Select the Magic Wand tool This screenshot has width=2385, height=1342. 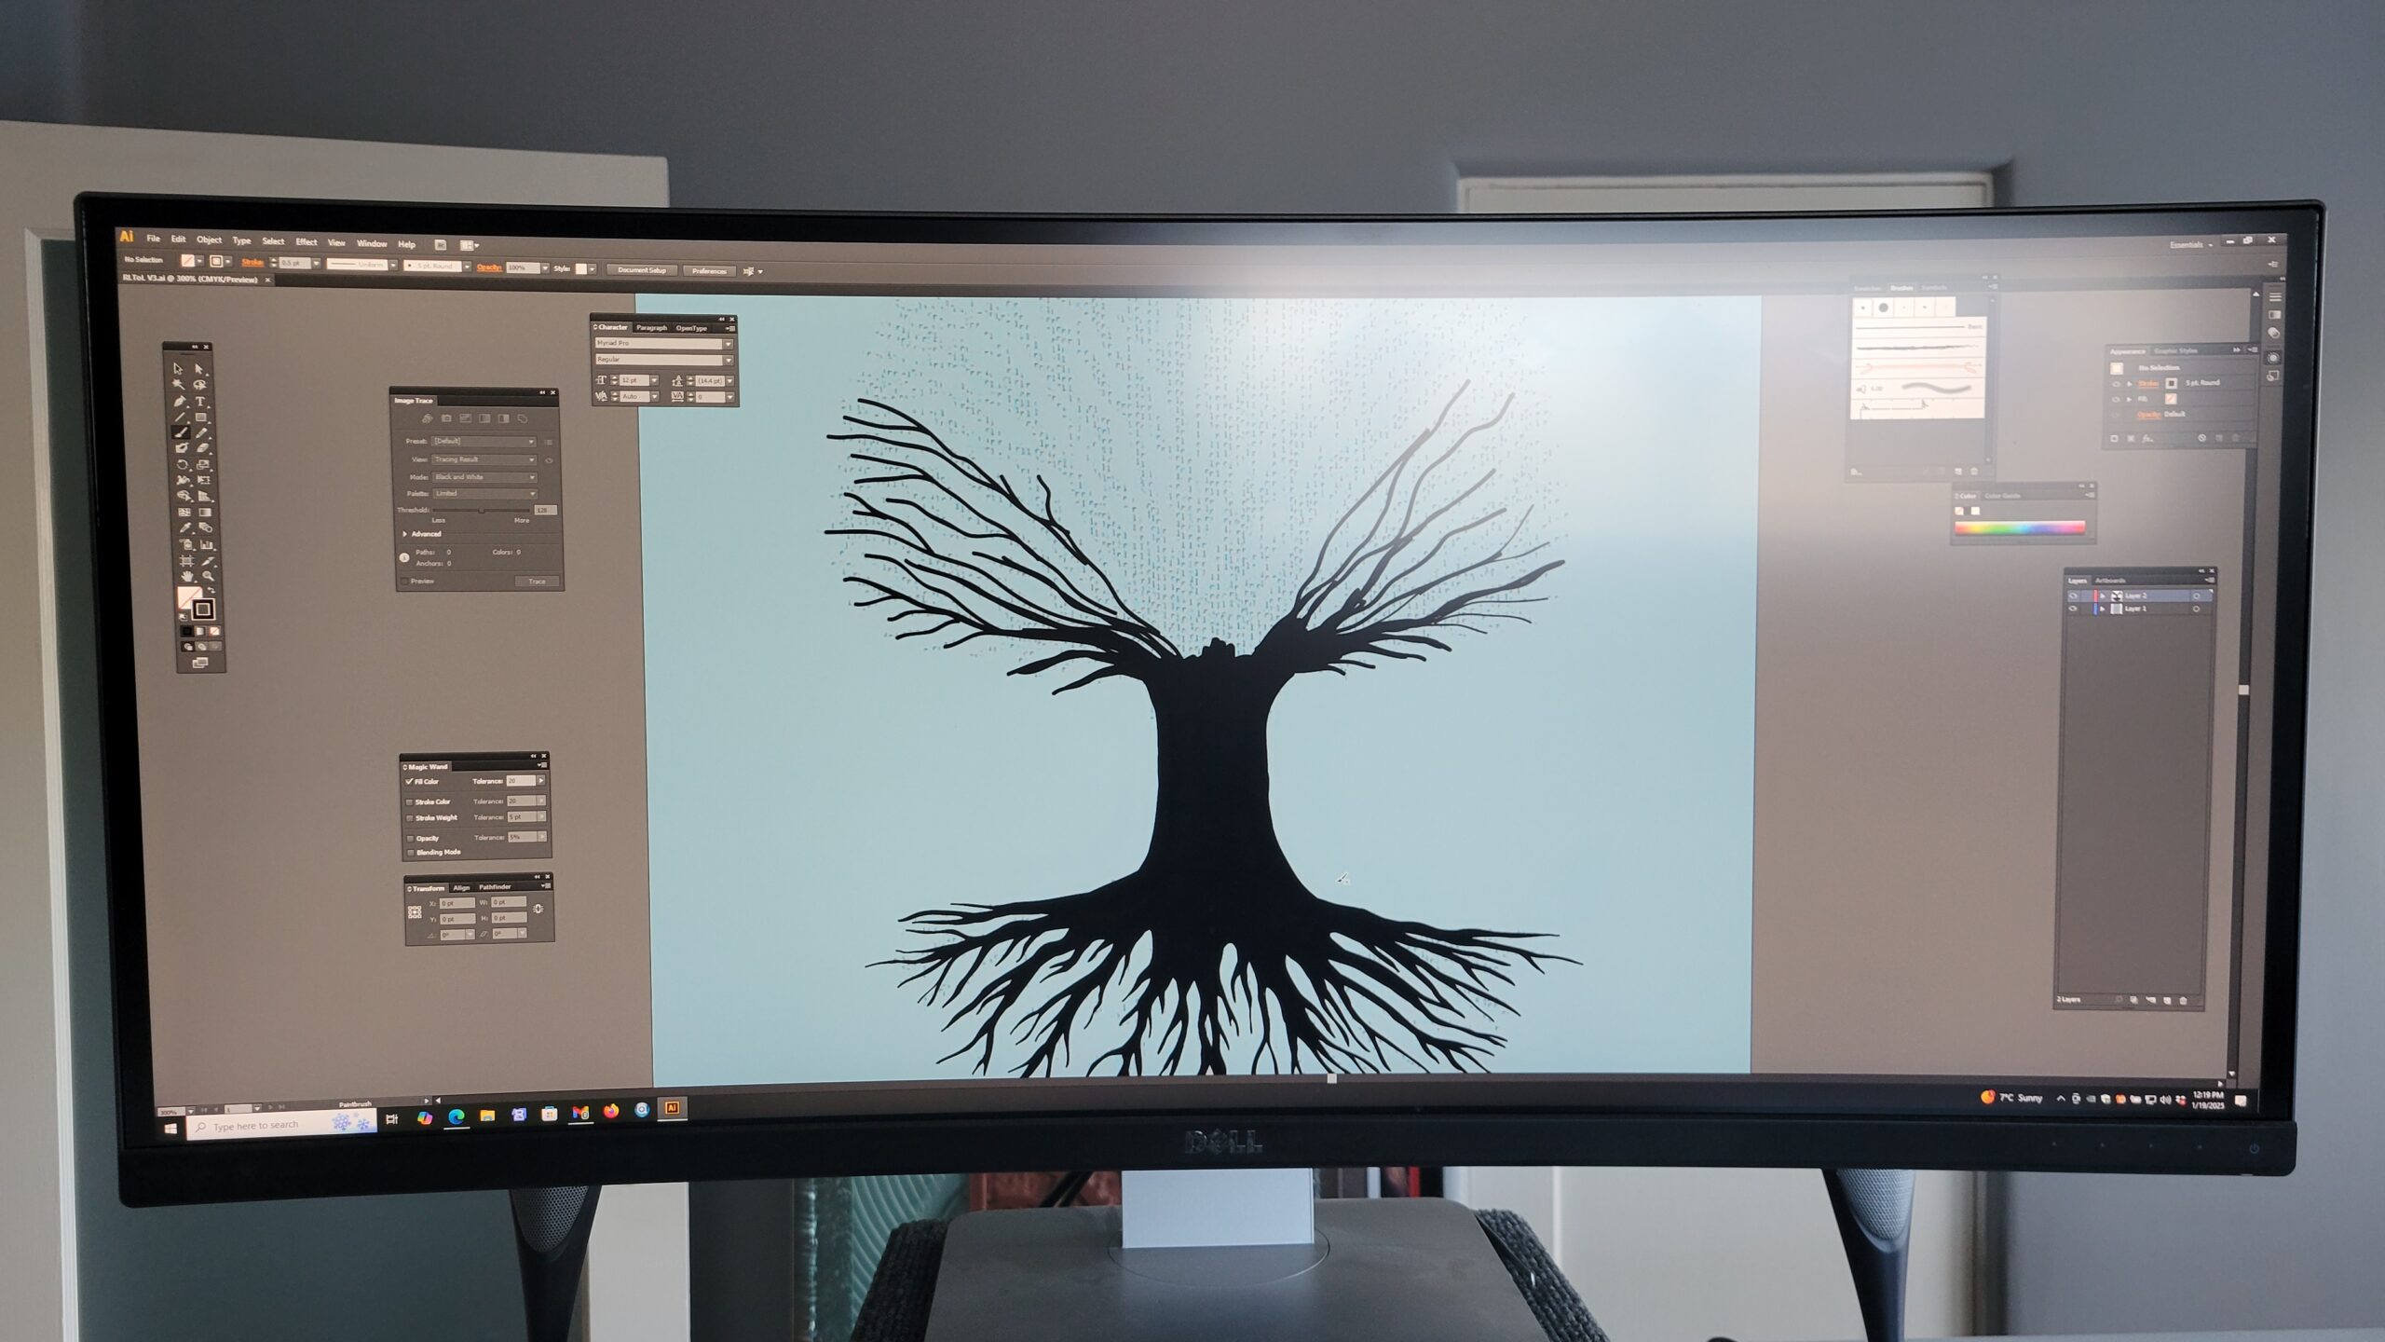pos(178,384)
